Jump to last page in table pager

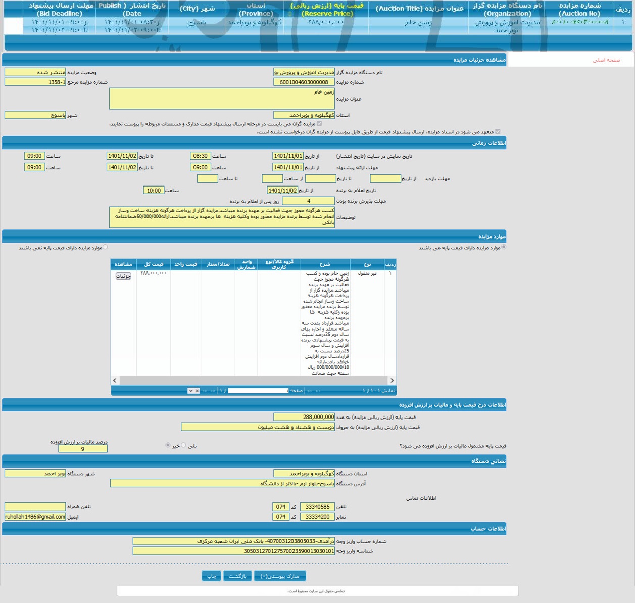204,391
